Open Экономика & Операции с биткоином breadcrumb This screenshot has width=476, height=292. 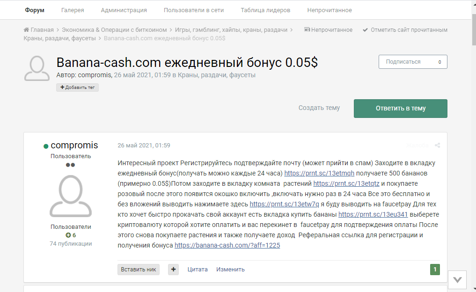click(x=114, y=30)
